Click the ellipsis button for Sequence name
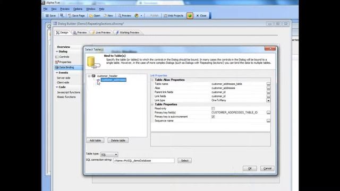This screenshot has height=191, width=340. click(268, 121)
